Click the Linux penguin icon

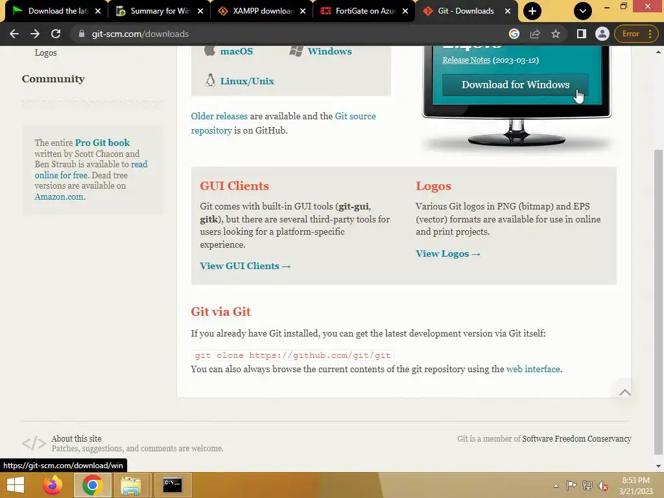click(x=210, y=80)
